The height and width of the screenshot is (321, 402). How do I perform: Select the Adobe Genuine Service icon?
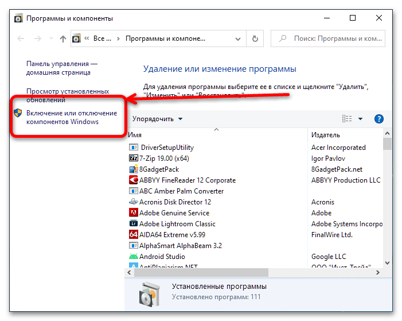133,213
